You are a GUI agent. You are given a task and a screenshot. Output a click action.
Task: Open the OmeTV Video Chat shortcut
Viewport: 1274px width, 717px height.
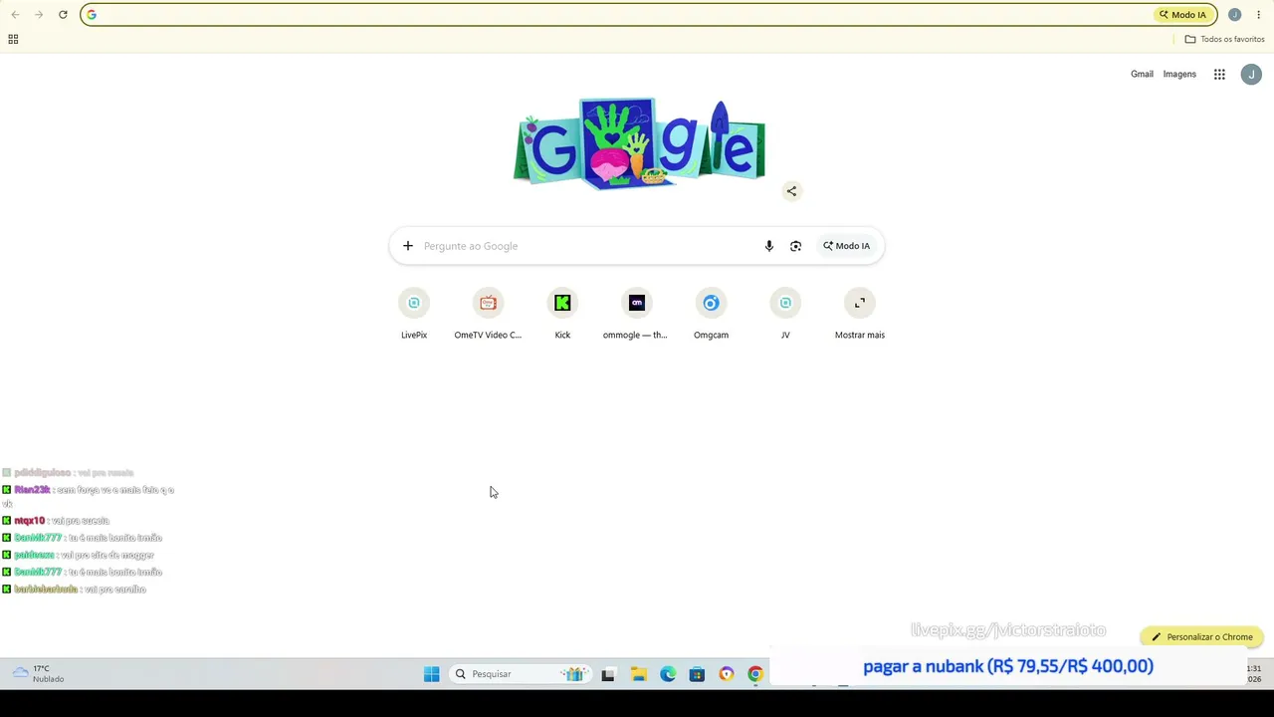coord(488,314)
